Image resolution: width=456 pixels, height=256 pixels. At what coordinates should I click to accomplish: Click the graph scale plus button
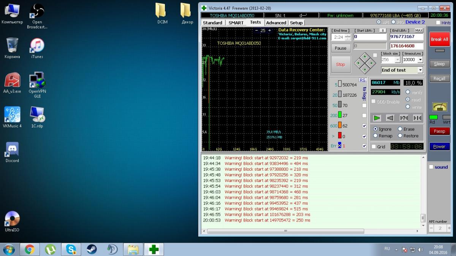pyautogui.click(x=269, y=30)
